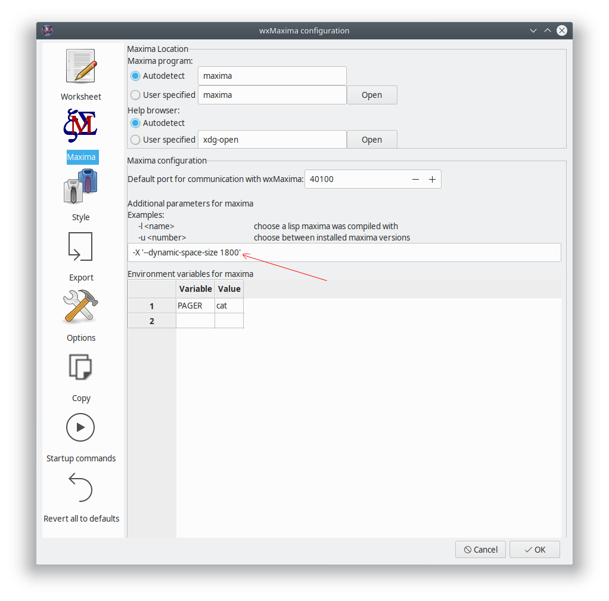Select row header 2 in environment table
609x601 pixels.
pos(152,321)
